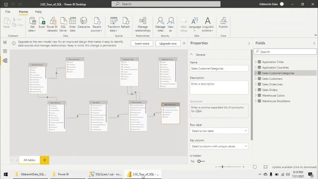Viewport: 318px width, 179px height.
Task: Switch to Data view
Action: [5, 51]
